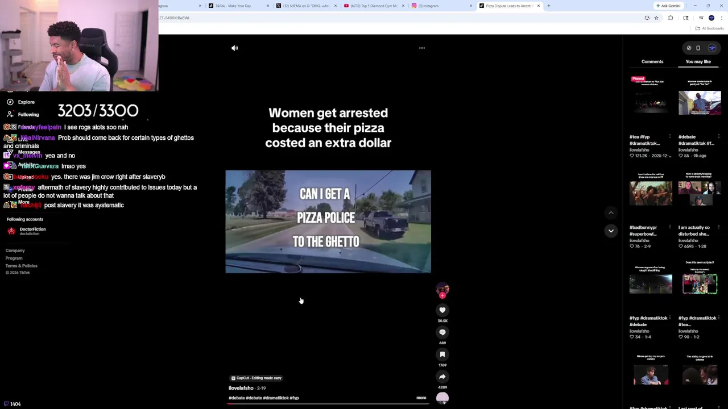Mute the TikTok video with the speaker icon
Screen dimensions: 728x409
[x=234, y=48]
